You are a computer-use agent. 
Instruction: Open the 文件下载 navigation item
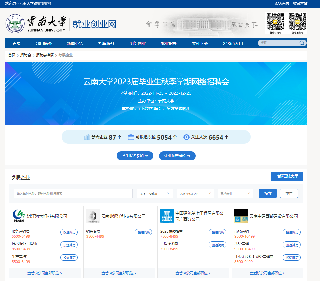200,43
